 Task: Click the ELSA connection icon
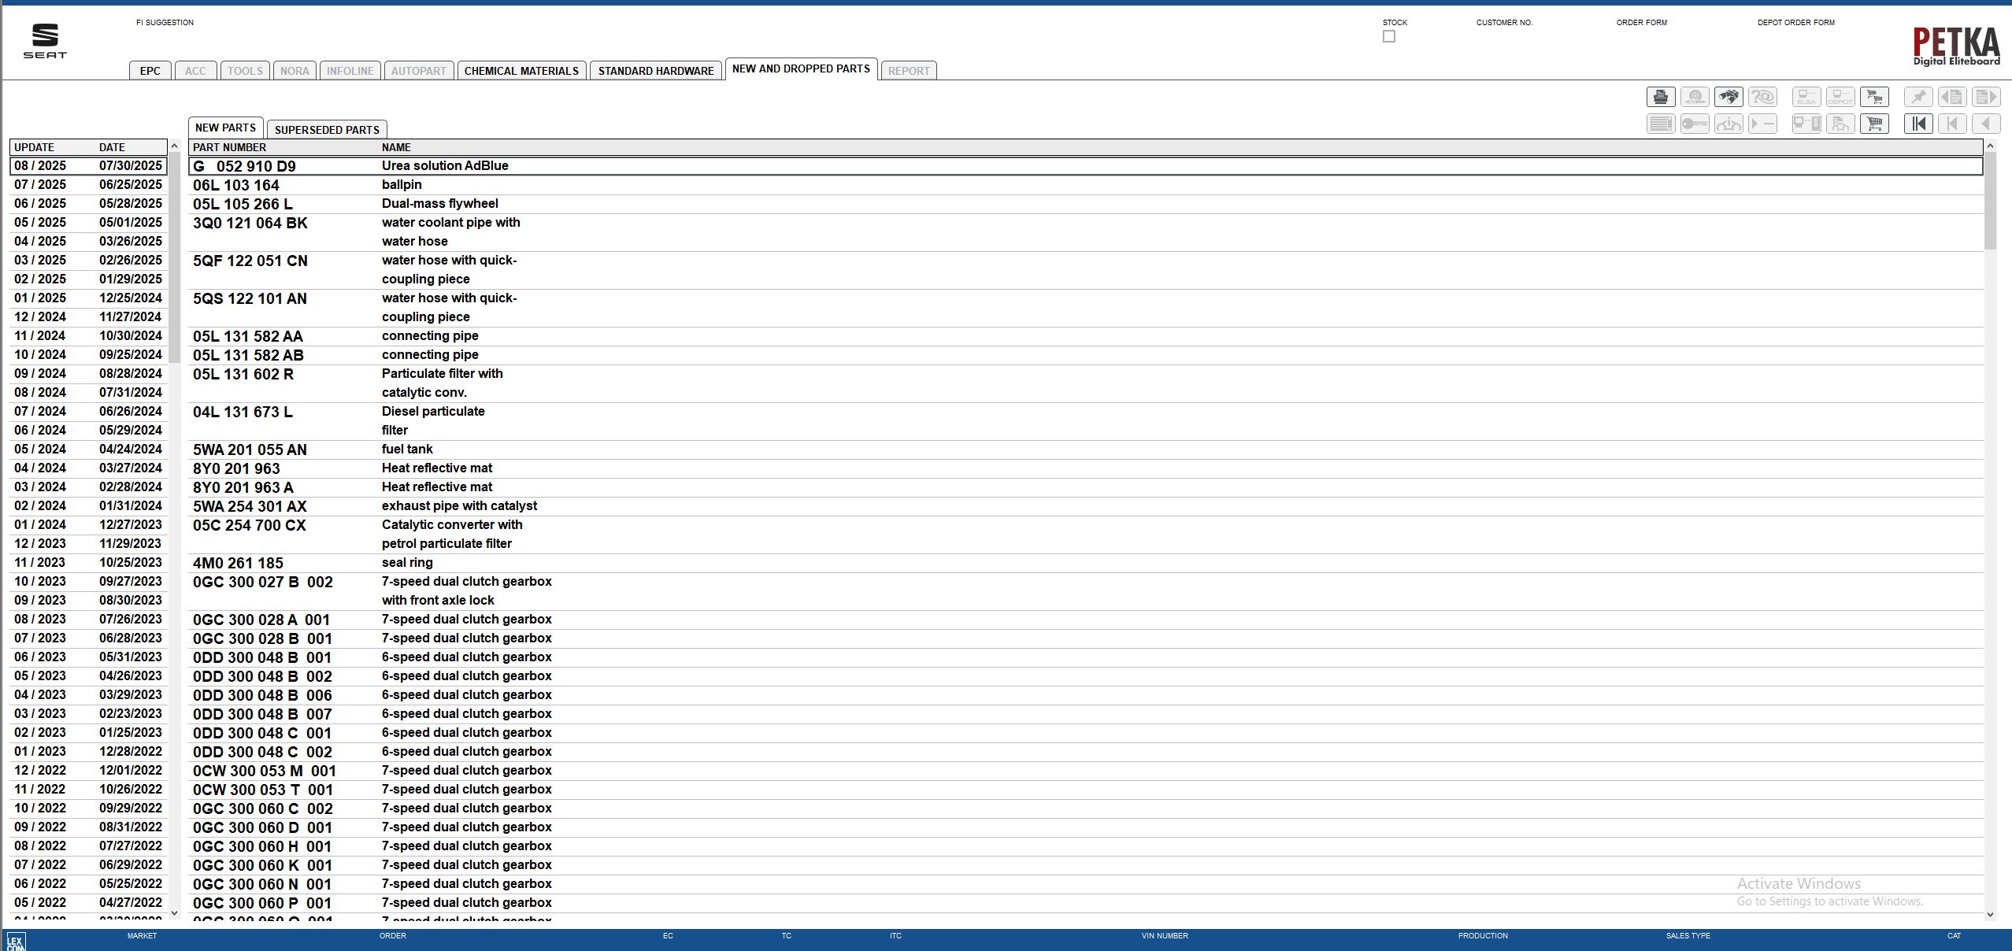tap(1806, 97)
